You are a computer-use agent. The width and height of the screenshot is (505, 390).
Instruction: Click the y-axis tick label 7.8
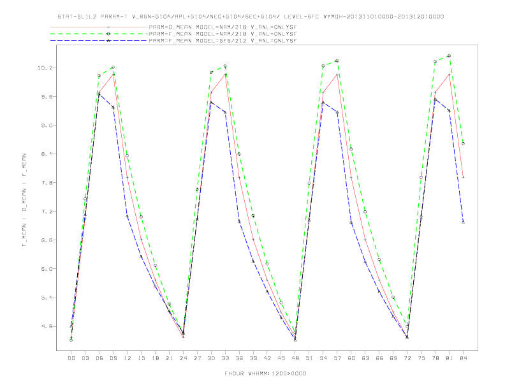[x=46, y=183]
